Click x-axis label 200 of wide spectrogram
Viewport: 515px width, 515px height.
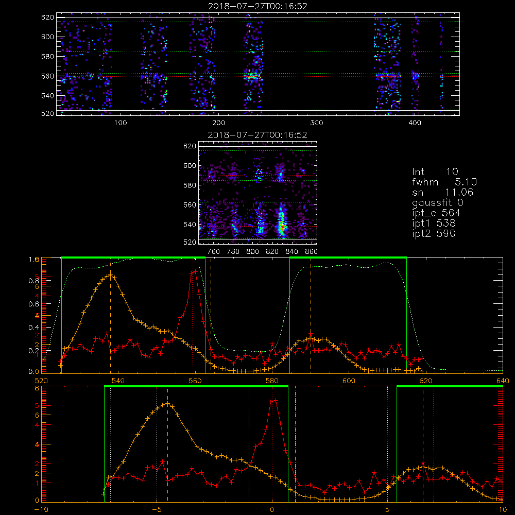point(218,123)
